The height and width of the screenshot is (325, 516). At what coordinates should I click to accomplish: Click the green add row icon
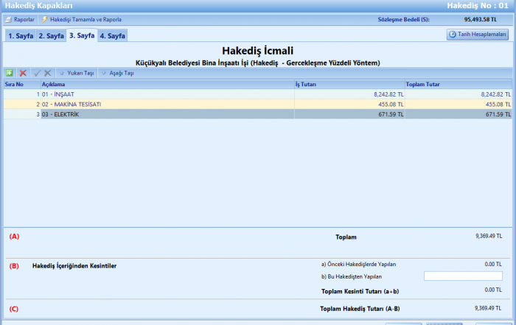click(x=9, y=74)
